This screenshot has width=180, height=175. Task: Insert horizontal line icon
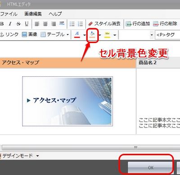pyautogui.click(x=62, y=23)
